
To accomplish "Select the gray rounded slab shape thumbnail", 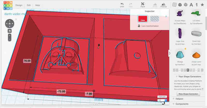I will point(196,34).
